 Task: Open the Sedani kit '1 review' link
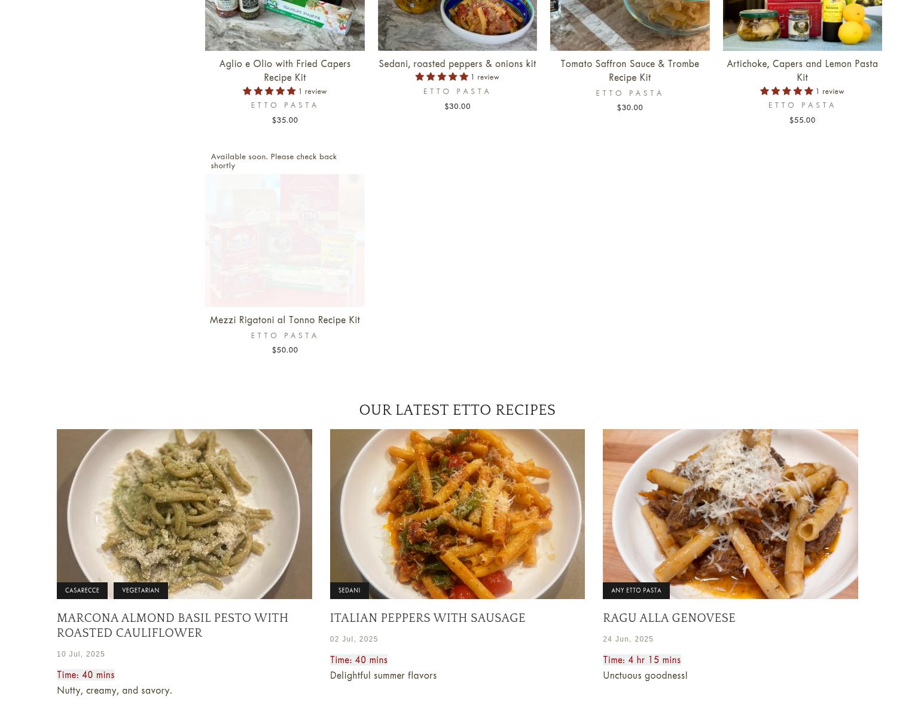[x=485, y=77]
